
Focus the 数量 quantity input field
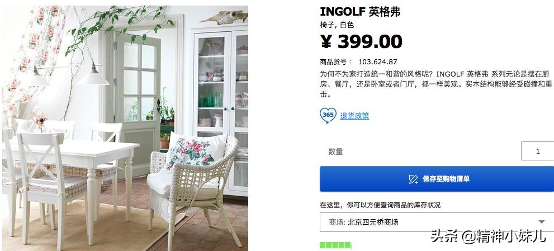(537, 151)
